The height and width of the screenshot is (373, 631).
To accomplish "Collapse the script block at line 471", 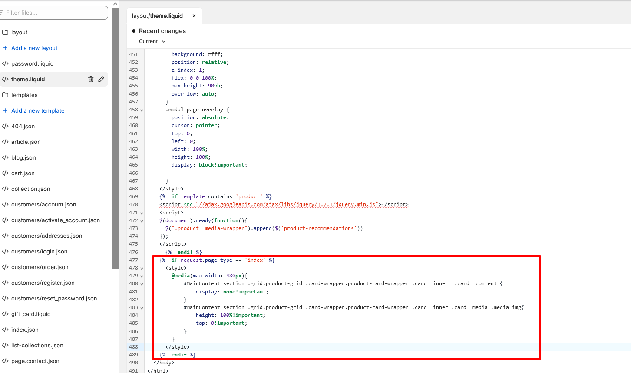I will click(x=142, y=213).
